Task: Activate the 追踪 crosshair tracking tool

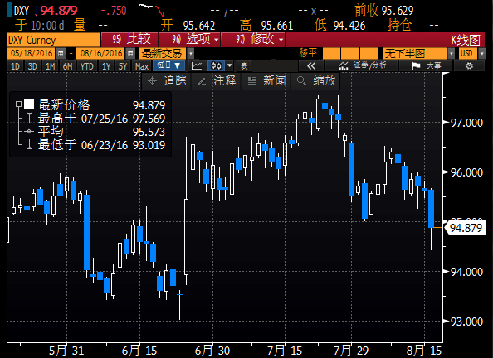Action: tap(167, 81)
